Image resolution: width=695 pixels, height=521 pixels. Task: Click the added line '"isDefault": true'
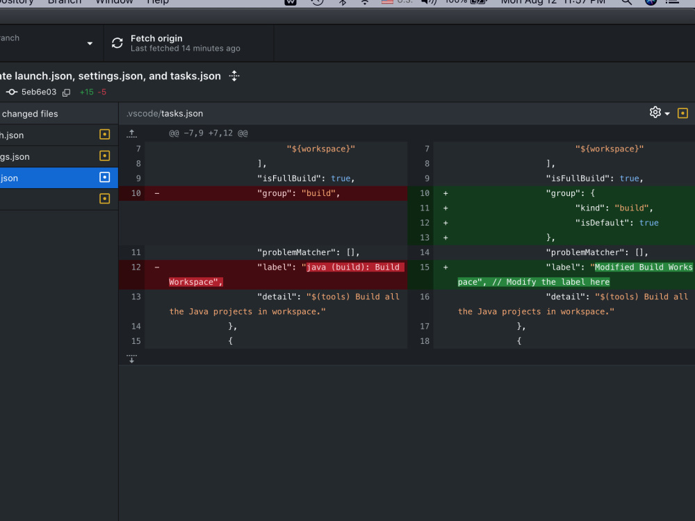click(x=617, y=223)
